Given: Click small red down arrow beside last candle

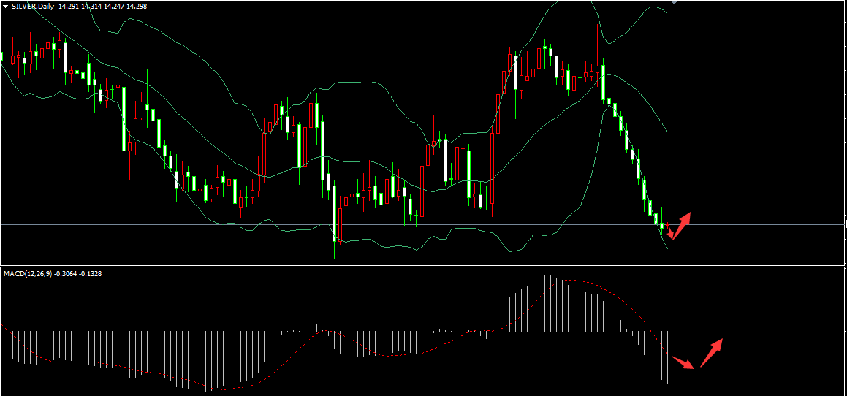Looking at the screenshot, I should click(x=670, y=233).
